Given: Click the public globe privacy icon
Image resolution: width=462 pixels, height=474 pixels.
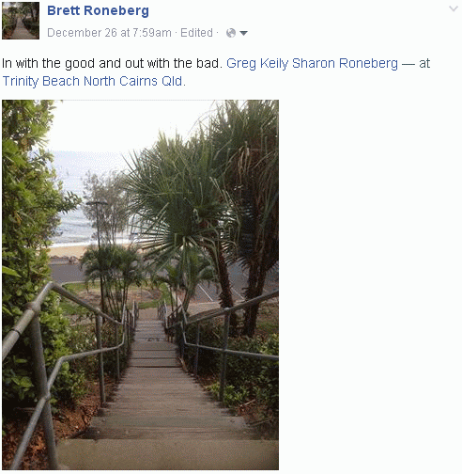Looking at the screenshot, I should pyautogui.click(x=231, y=33).
